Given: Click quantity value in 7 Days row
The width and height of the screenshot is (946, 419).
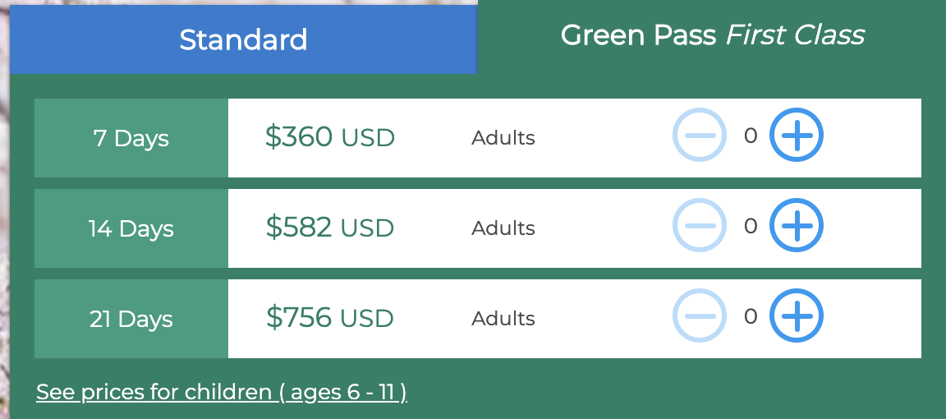Looking at the screenshot, I should [750, 136].
